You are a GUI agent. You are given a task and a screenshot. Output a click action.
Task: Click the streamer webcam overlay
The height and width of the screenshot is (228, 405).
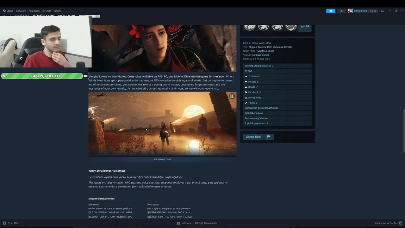46,42
